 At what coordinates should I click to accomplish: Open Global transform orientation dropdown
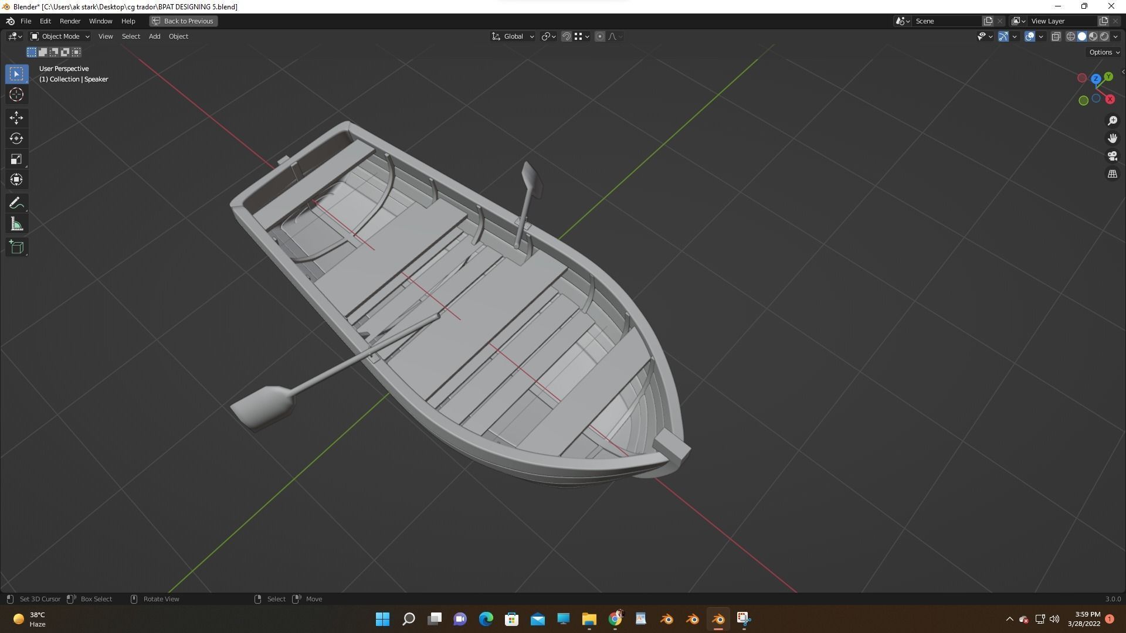pyautogui.click(x=513, y=36)
